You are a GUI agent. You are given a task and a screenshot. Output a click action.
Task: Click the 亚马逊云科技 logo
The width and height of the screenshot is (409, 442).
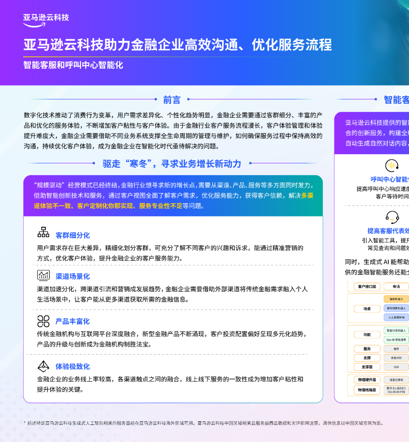[x=46, y=20]
